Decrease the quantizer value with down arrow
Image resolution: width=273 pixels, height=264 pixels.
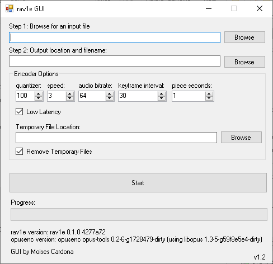(x=39, y=98)
